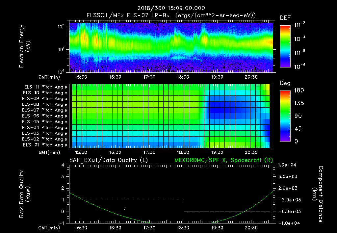
Task: Click the SAF_BXuT/Data Quality (L) title
Action: click(x=109, y=160)
